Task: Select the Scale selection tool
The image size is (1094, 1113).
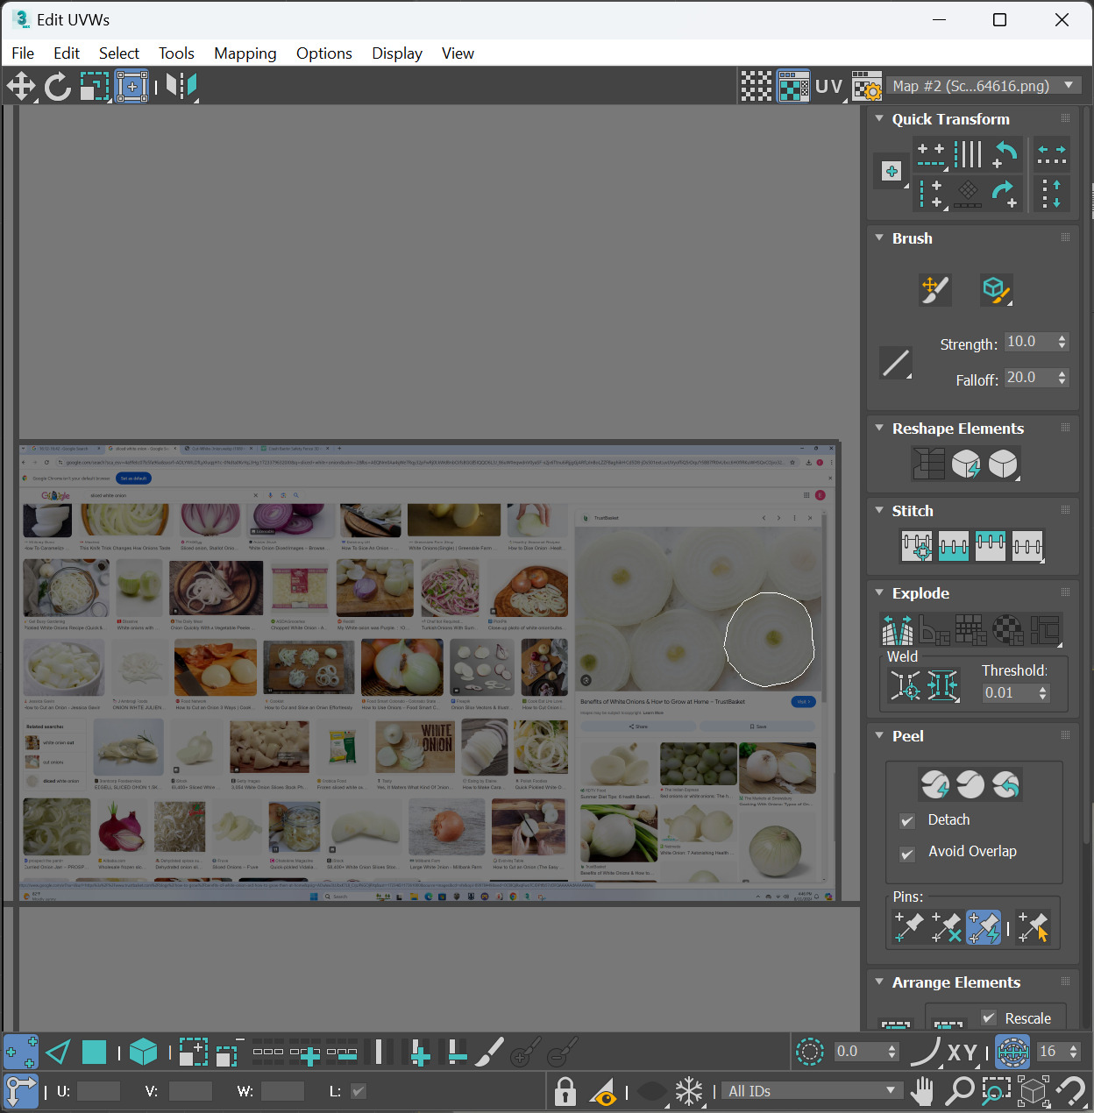Action: (x=94, y=86)
